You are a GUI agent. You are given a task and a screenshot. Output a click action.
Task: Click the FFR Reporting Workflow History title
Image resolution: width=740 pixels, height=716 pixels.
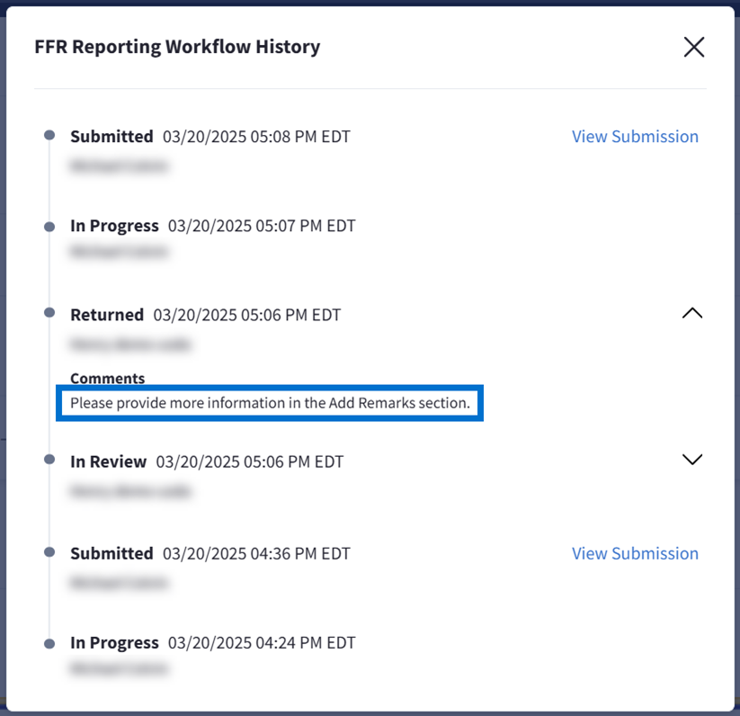177,47
